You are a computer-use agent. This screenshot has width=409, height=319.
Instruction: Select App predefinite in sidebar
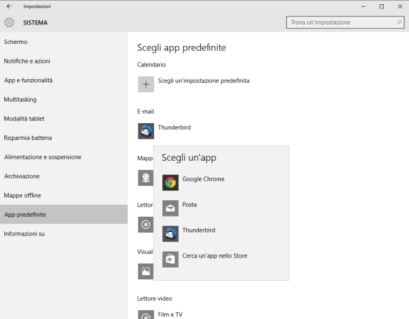tap(64, 215)
